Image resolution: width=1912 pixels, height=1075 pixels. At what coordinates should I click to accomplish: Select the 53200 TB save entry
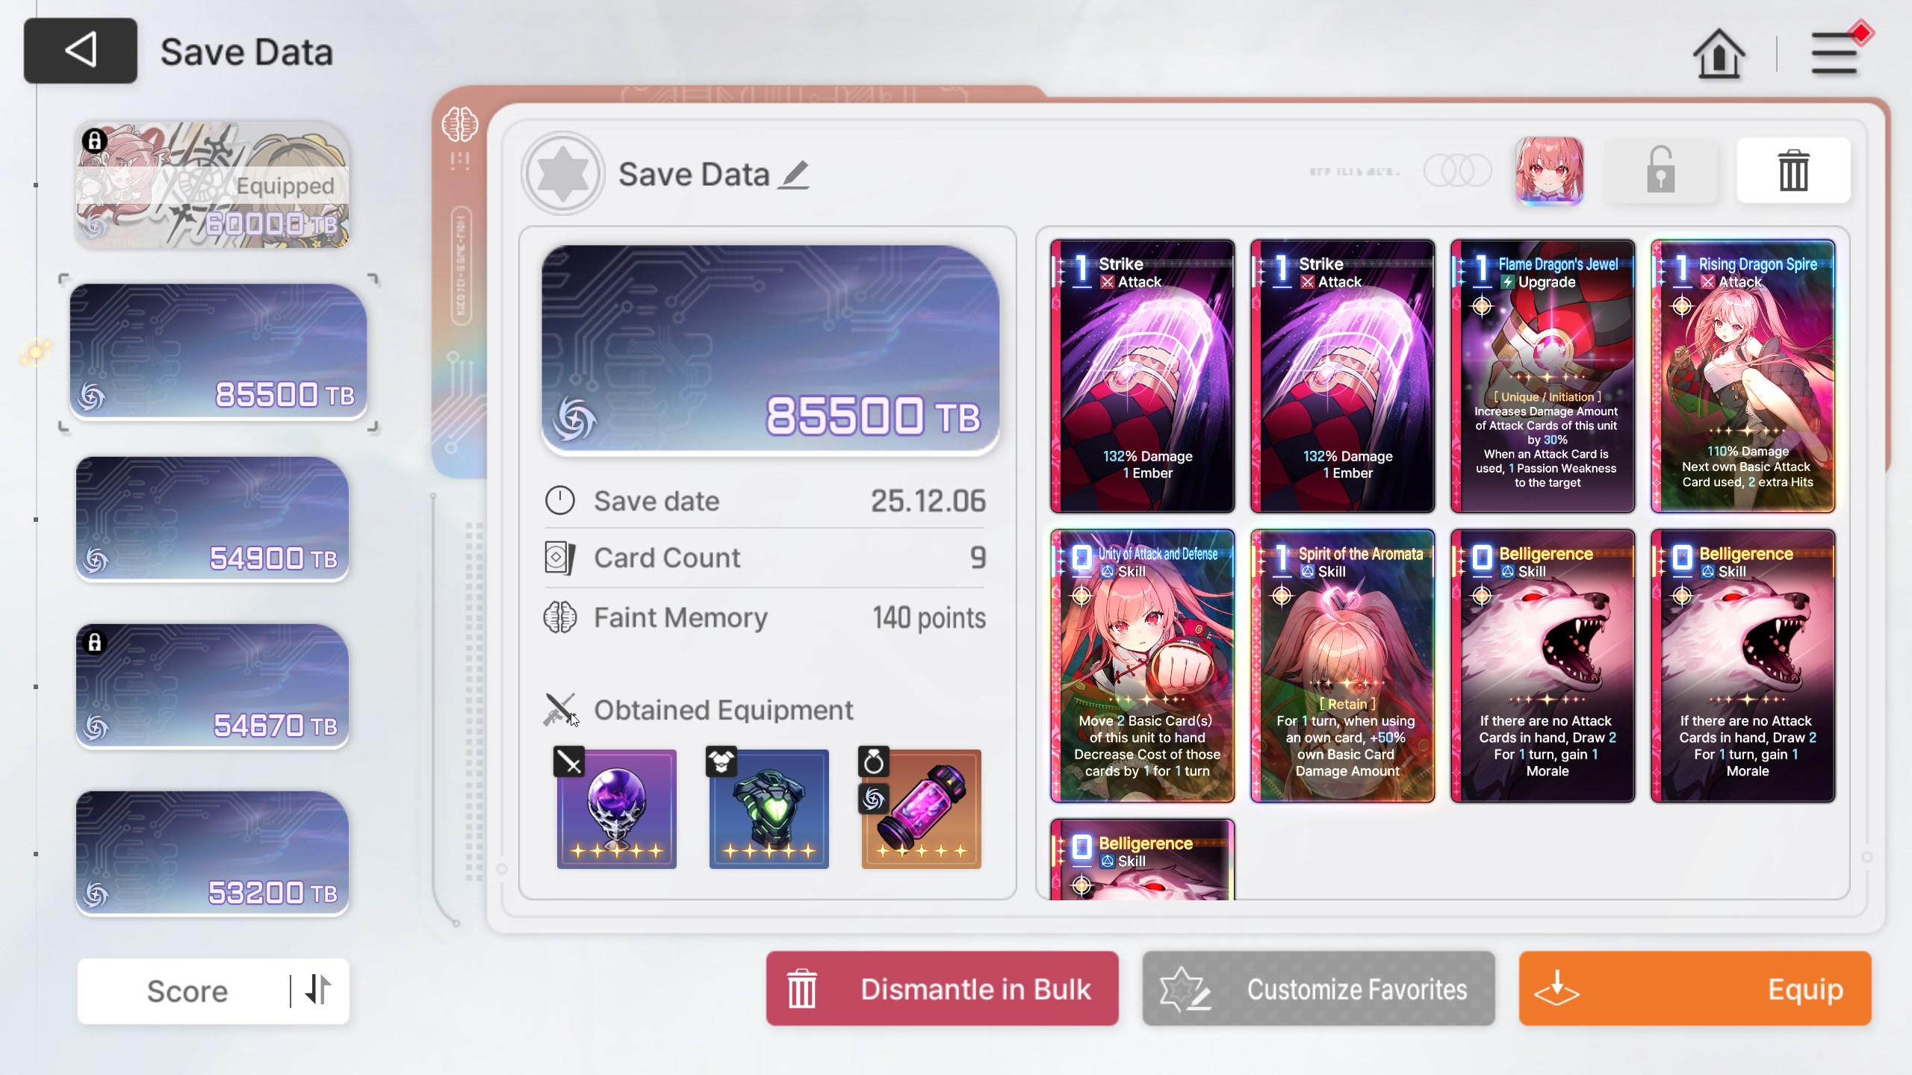tap(212, 853)
